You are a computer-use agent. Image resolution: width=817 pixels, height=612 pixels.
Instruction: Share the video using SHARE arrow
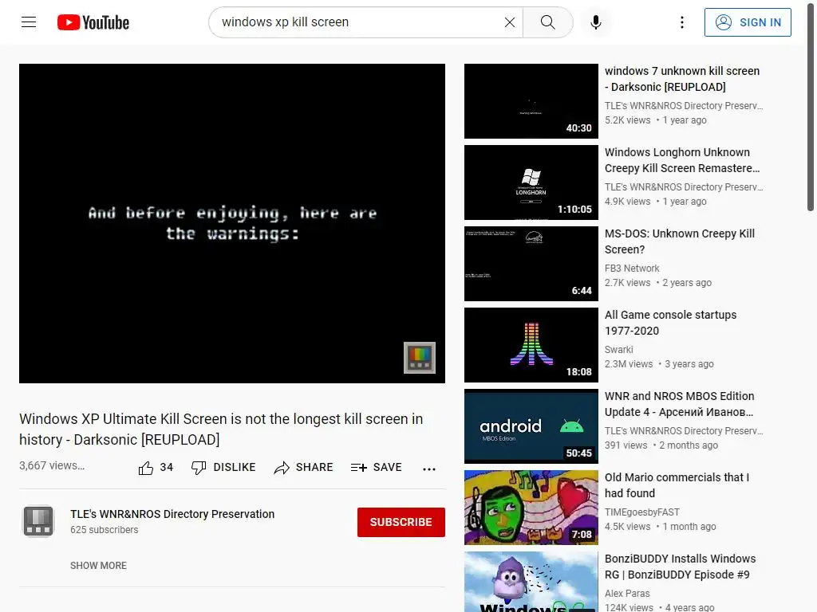303,467
